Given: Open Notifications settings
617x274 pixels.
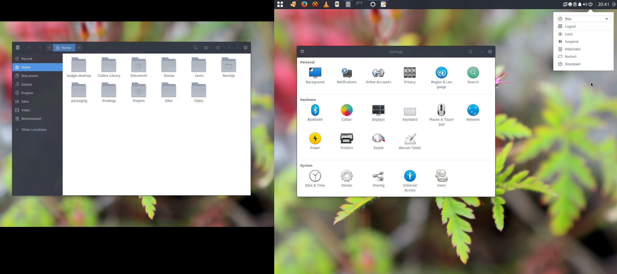Looking at the screenshot, I should click(347, 75).
